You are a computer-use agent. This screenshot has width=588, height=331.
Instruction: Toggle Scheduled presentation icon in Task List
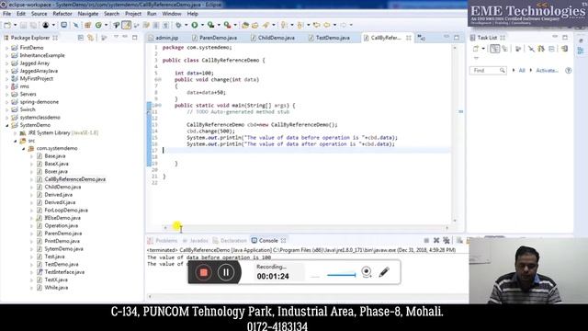pos(505,49)
